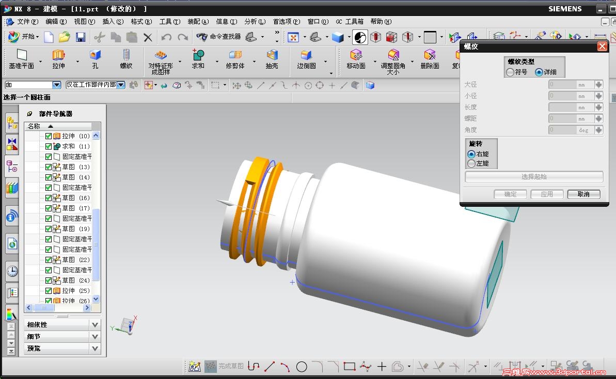Click the navigator vertical scrollbar down arrow
Screen dimensions: 616x379
[x=96, y=299]
